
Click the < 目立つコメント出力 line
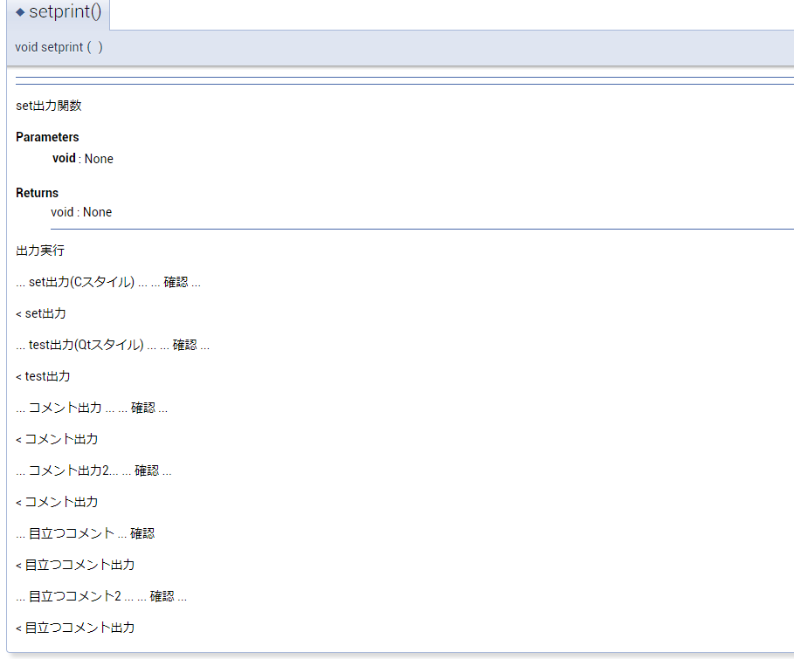(x=74, y=565)
